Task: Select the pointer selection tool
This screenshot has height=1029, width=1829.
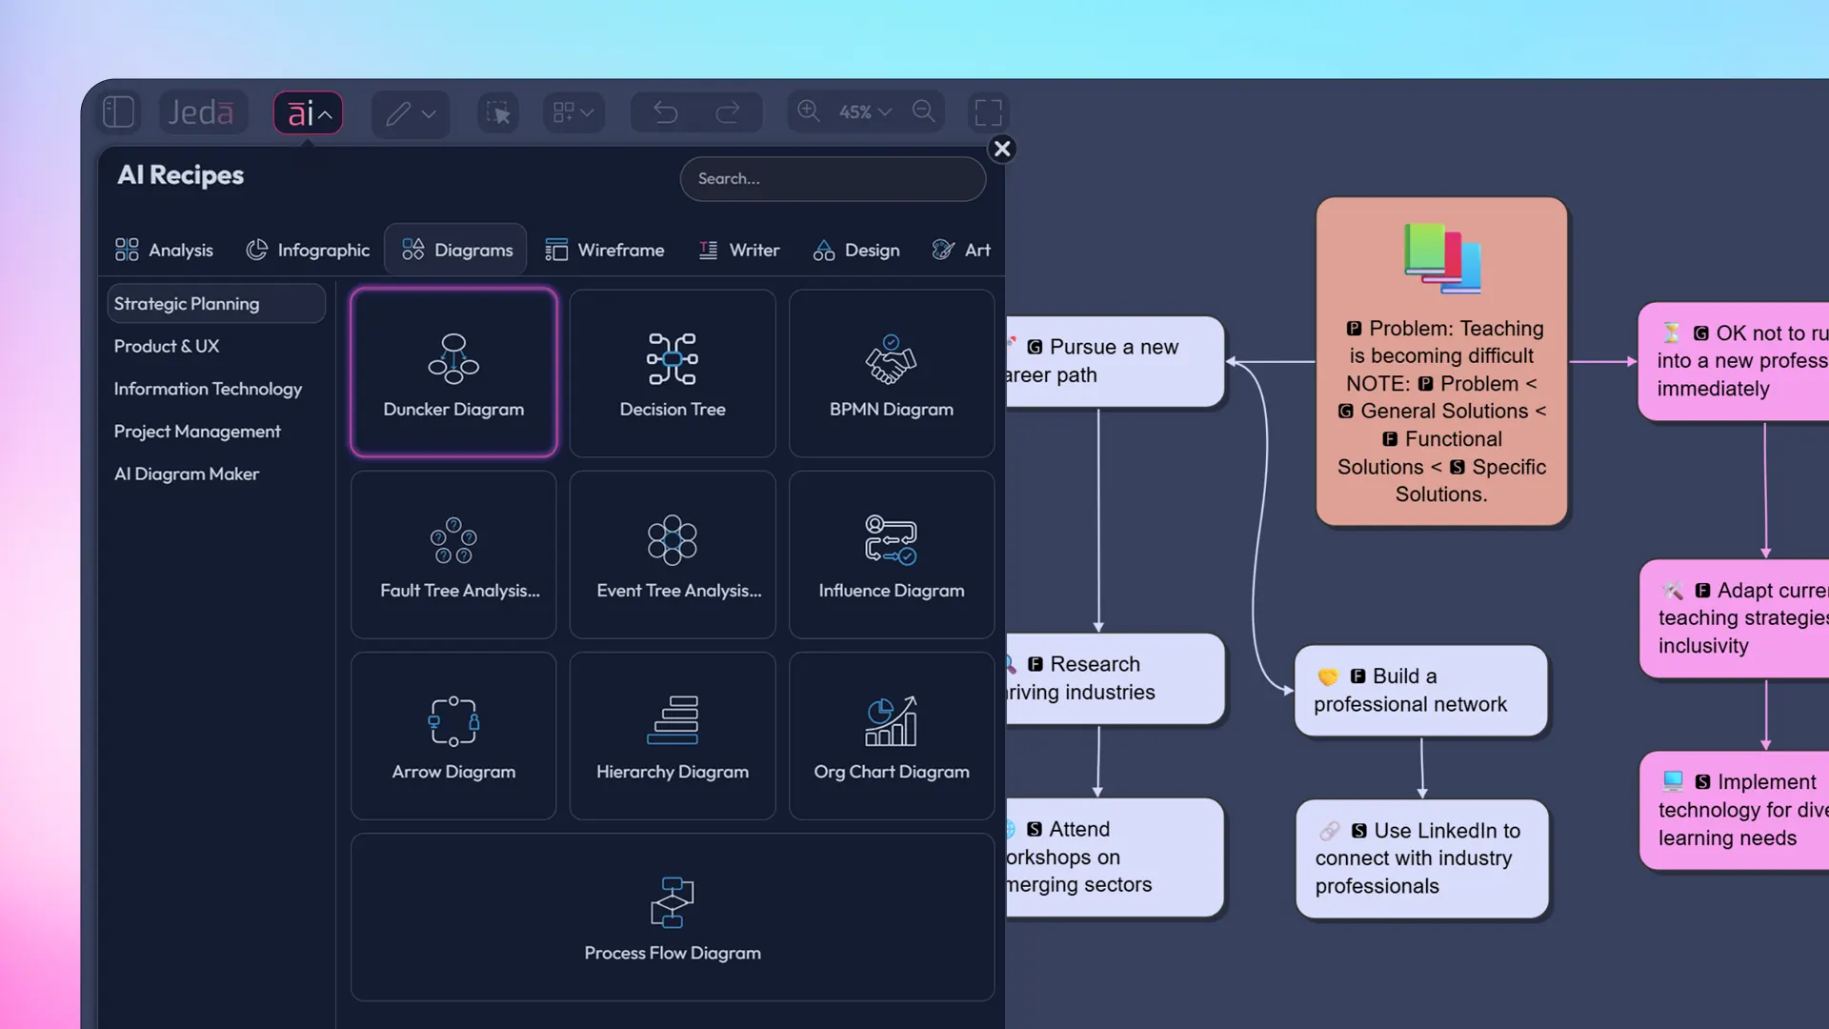Action: coord(497,111)
